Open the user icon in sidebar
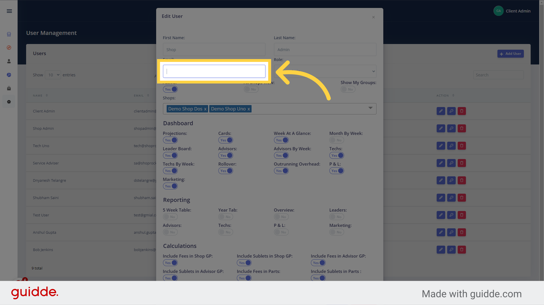The height and width of the screenshot is (305, 544). pos(9,61)
